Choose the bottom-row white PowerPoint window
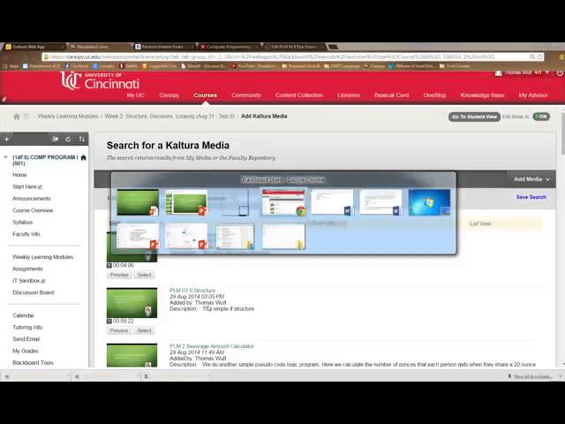Image resolution: width=565 pixels, height=424 pixels. [138, 236]
